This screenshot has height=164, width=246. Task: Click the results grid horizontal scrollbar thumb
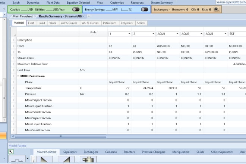click(60, 136)
